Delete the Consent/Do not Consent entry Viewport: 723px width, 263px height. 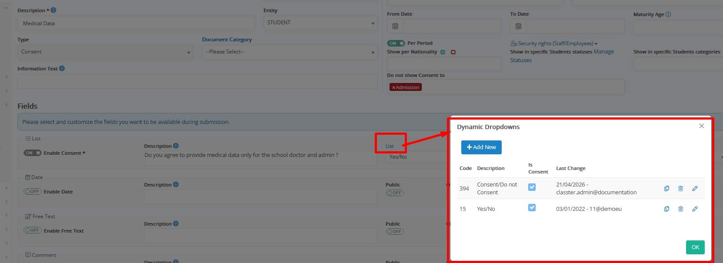[x=681, y=188]
